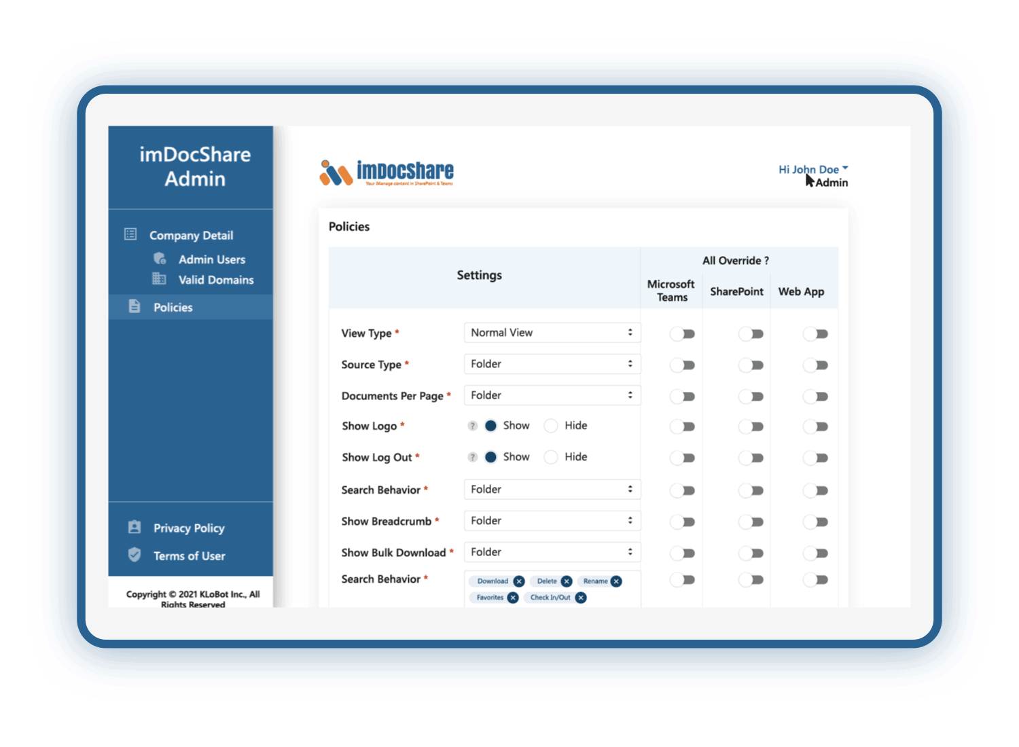Toggle SharePoint override for View Type
1019x747 pixels.
pyautogui.click(x=751, y=333)
